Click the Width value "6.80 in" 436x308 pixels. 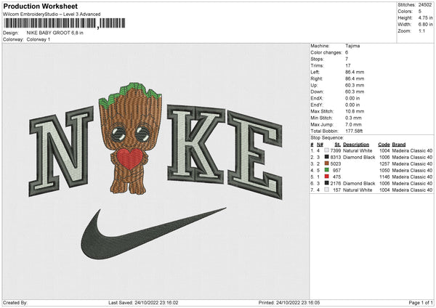click(425, 25)
